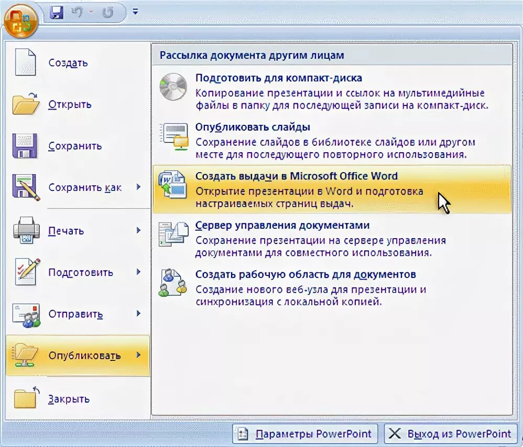Click the checklist pencil icon for Подготовить

pyautogui.click(x=27, y=272)
